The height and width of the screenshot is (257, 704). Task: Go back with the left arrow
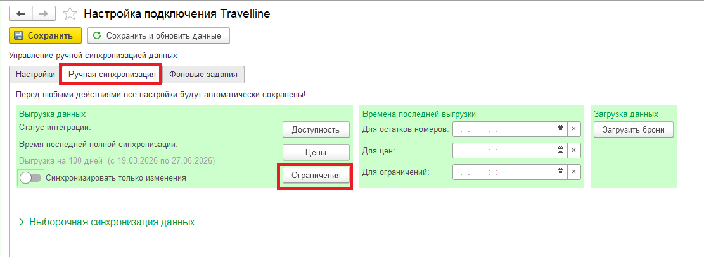tap(21, 13)
